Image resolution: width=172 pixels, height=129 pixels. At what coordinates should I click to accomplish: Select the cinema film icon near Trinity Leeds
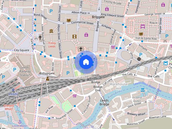click(x=74, y=36)
